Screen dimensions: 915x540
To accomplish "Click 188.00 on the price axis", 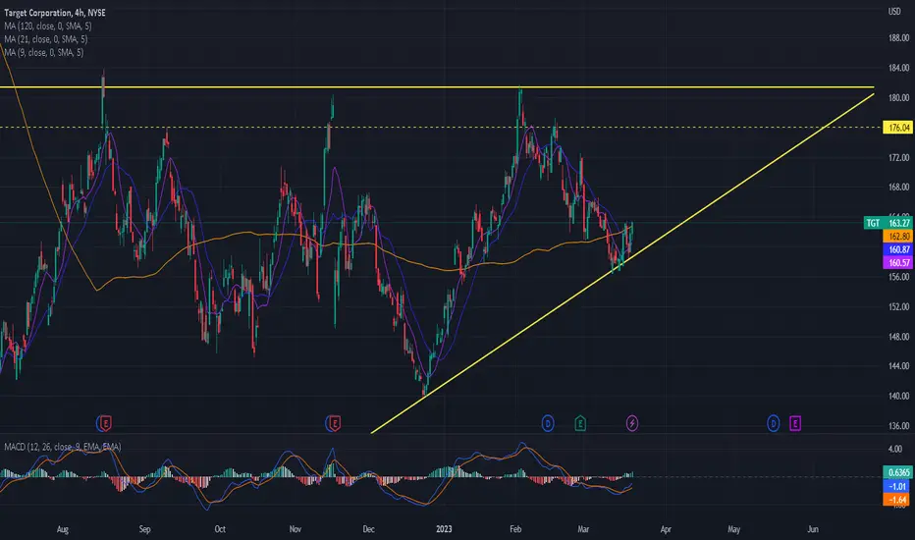I will (898, 38).
